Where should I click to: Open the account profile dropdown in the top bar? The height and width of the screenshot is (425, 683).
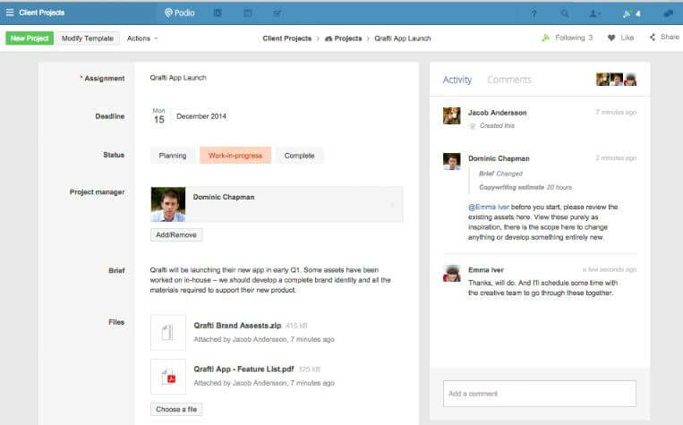click(x=594, y=14)
